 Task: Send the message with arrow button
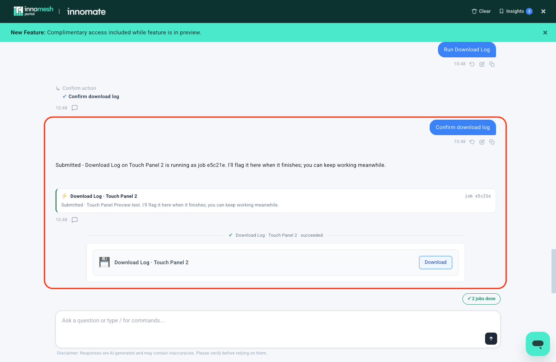(491, 339)
